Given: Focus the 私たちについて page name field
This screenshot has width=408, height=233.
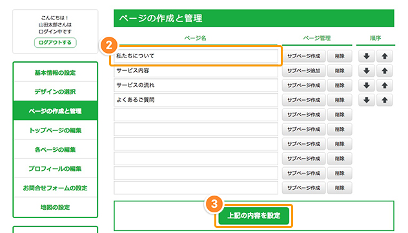Looking at the screenshot, I should [x=196, y=56].
